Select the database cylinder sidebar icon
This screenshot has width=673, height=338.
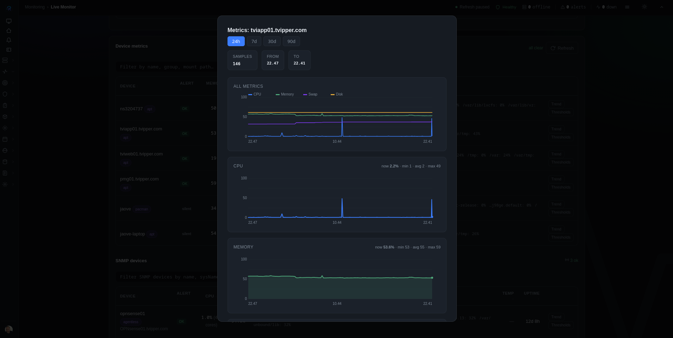[5, 162]
